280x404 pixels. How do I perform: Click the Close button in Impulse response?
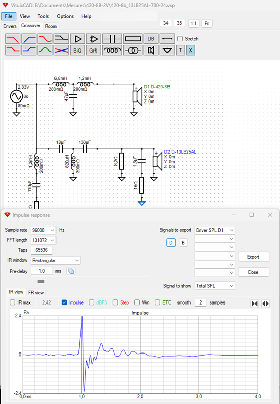tap(253, 272)
